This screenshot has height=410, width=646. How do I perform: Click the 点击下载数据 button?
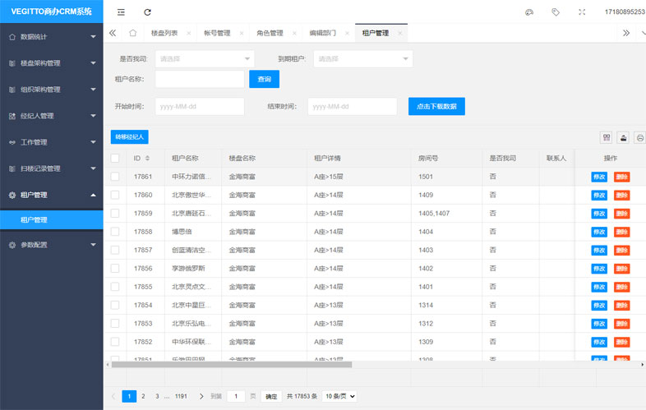coord(436,106)
